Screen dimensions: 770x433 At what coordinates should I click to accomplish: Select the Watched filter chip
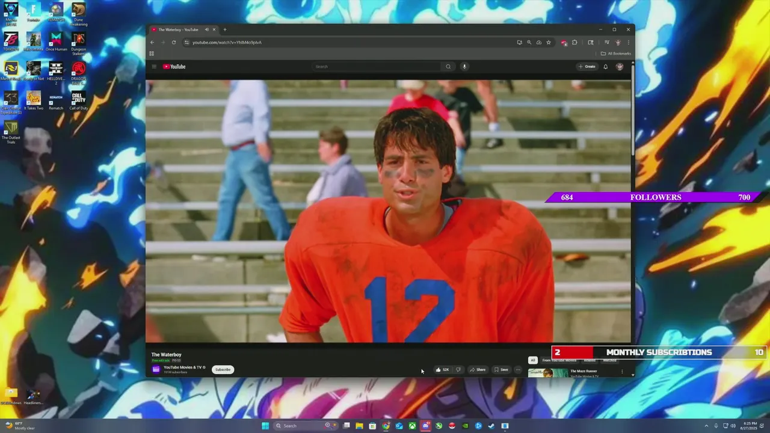pyautogui.click(x=609, y=360)
